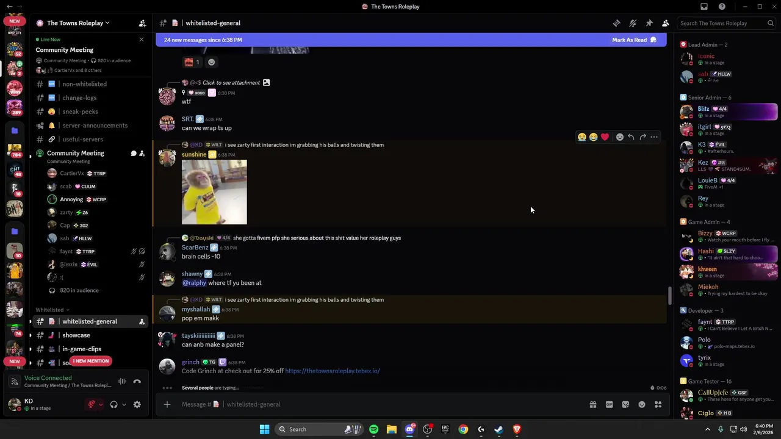Open the attach plus button in message bar

click(x=167, y=404)
